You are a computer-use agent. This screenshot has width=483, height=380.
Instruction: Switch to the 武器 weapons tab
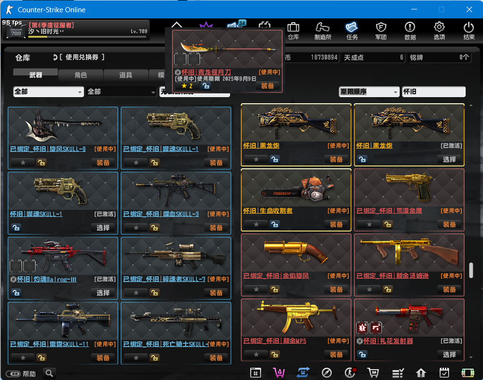(35, 74)
